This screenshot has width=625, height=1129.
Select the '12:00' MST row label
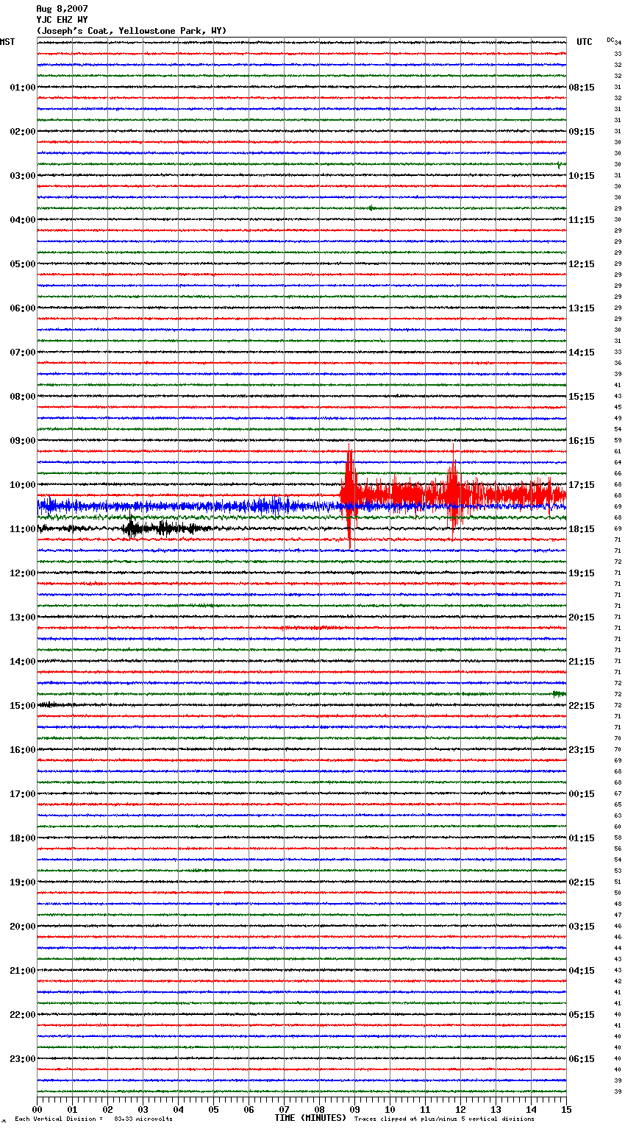22,573
